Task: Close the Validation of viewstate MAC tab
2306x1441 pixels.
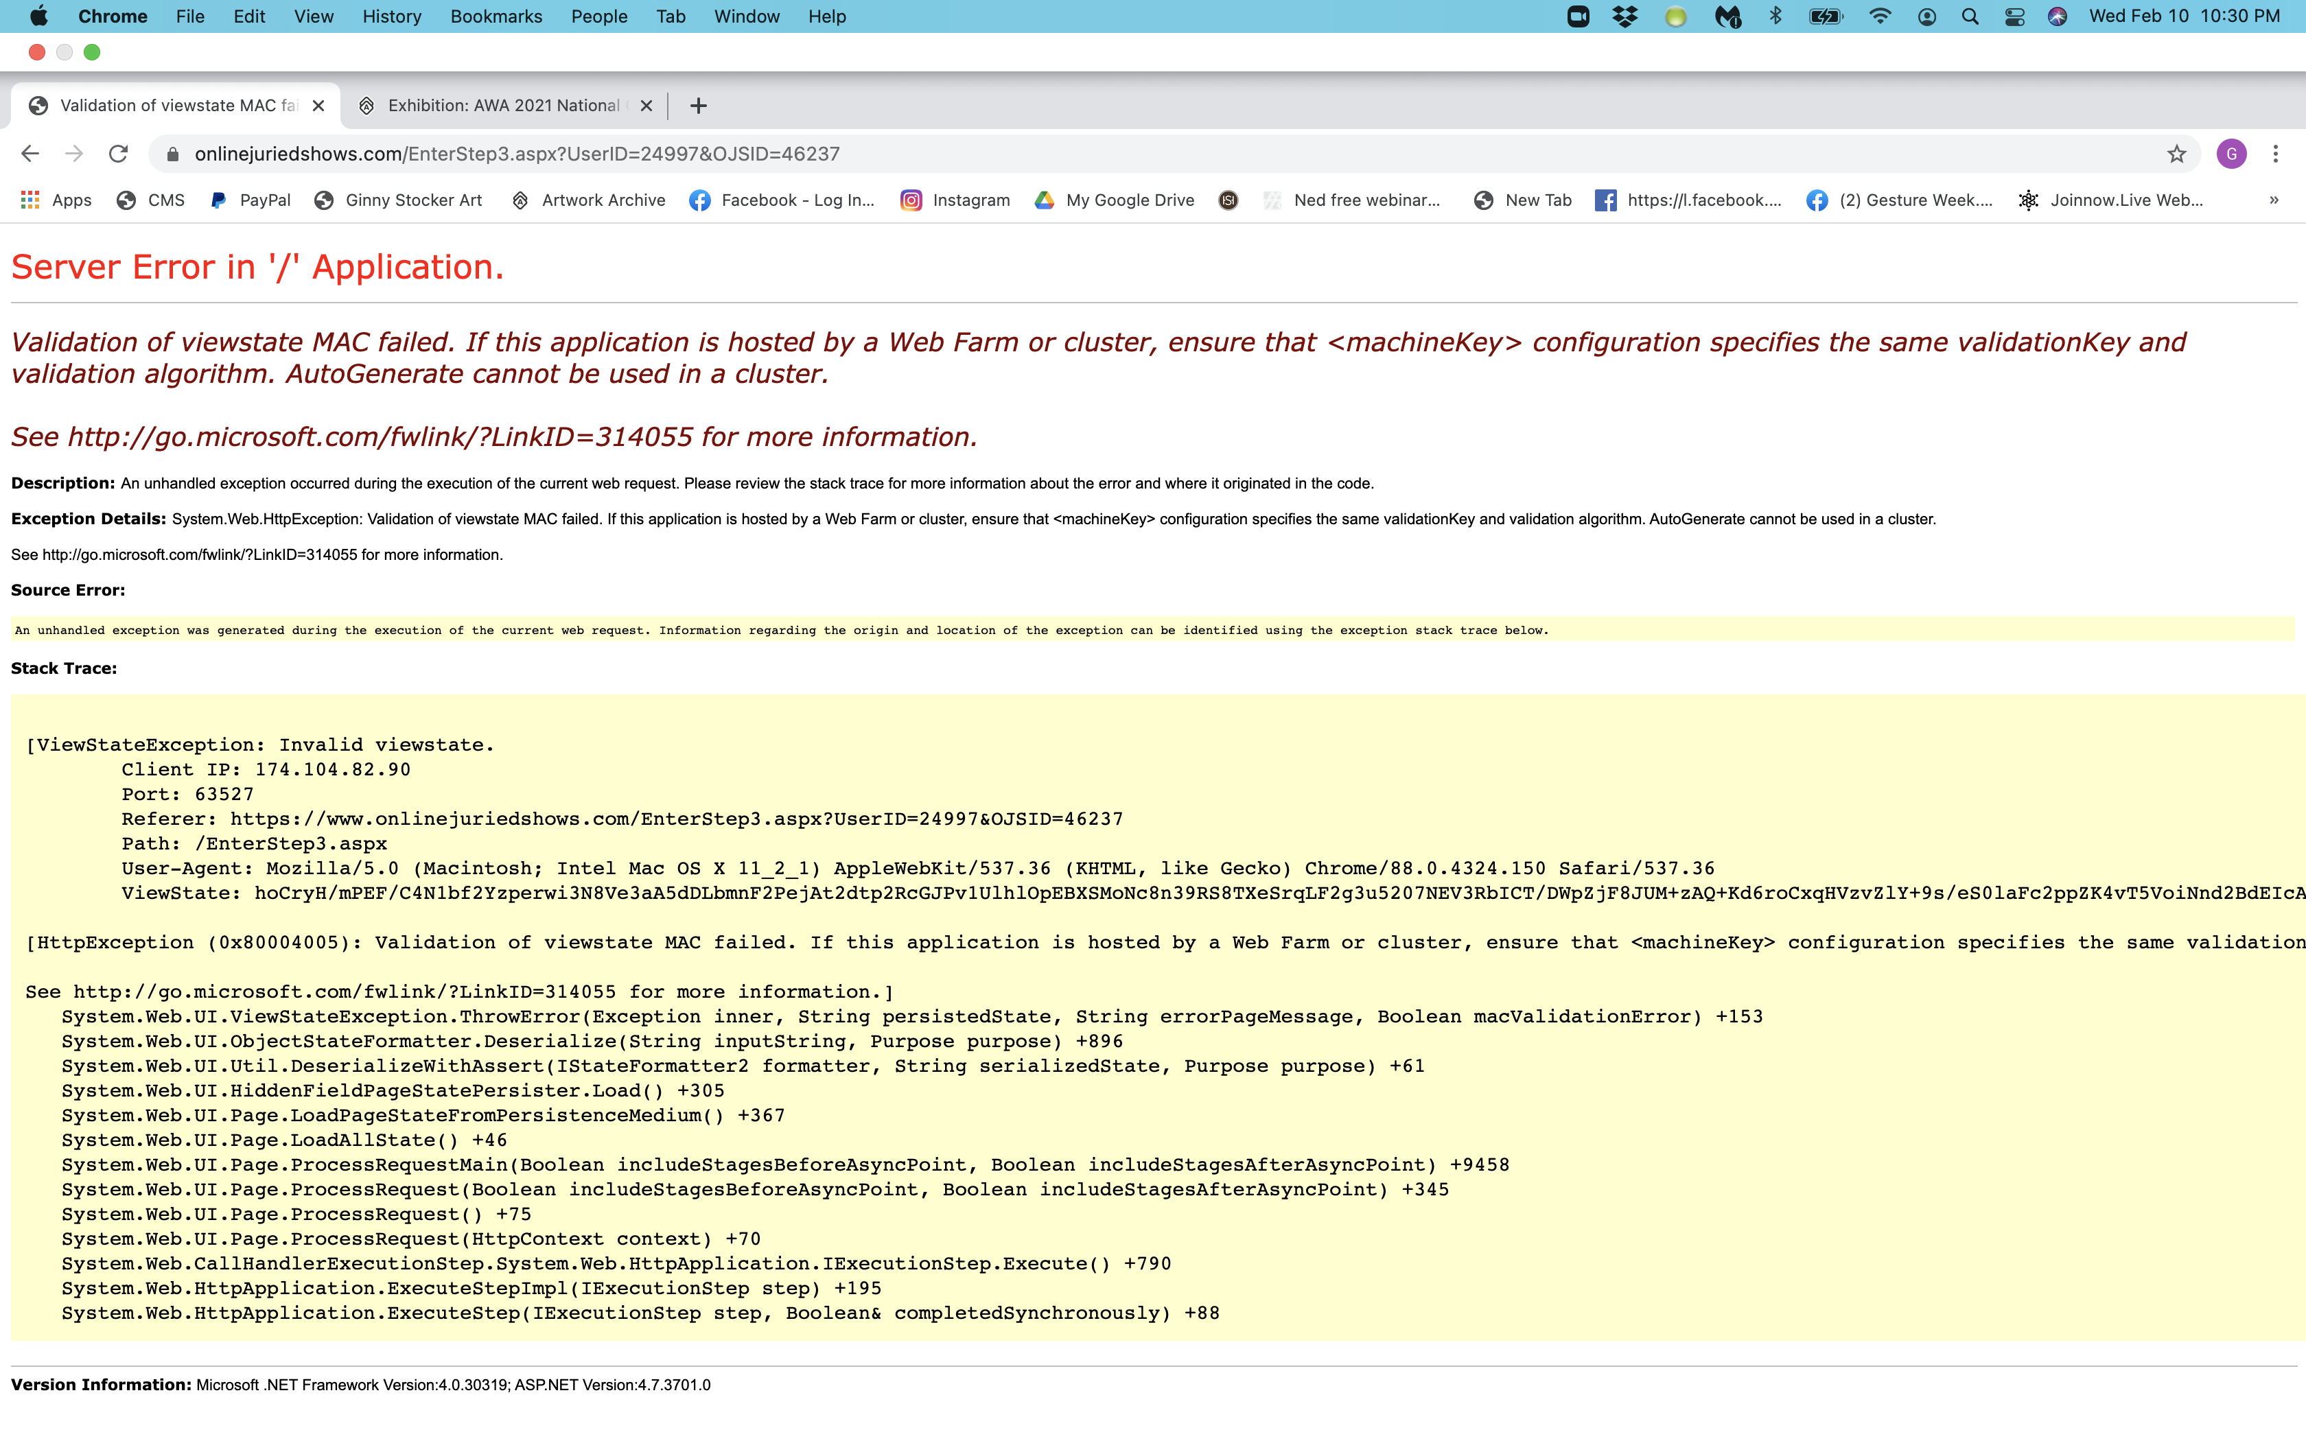Action: [318, 106]
